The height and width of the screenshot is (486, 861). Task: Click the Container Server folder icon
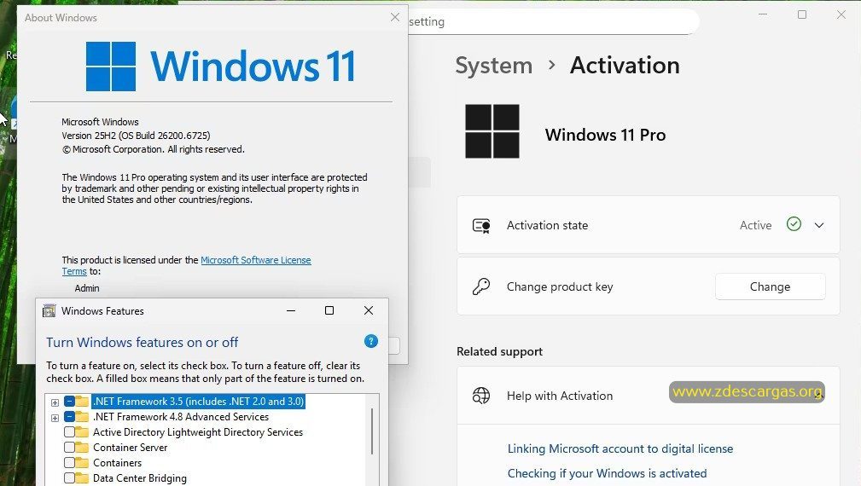point(83,447)
